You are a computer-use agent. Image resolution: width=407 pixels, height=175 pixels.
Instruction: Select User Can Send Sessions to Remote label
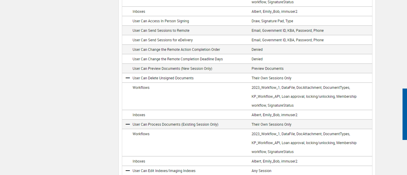click(161, 31)
